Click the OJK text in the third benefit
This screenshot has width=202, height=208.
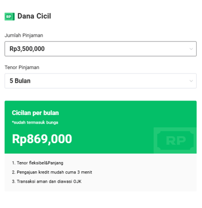(x=78, y=182)
